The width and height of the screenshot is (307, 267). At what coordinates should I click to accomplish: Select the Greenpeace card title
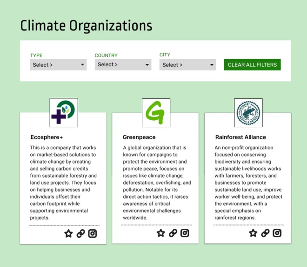tap(139, 137)
